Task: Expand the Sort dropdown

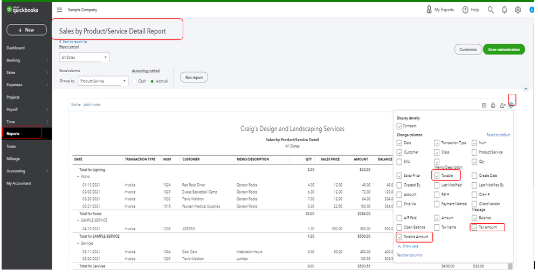Action: [75, 105]
